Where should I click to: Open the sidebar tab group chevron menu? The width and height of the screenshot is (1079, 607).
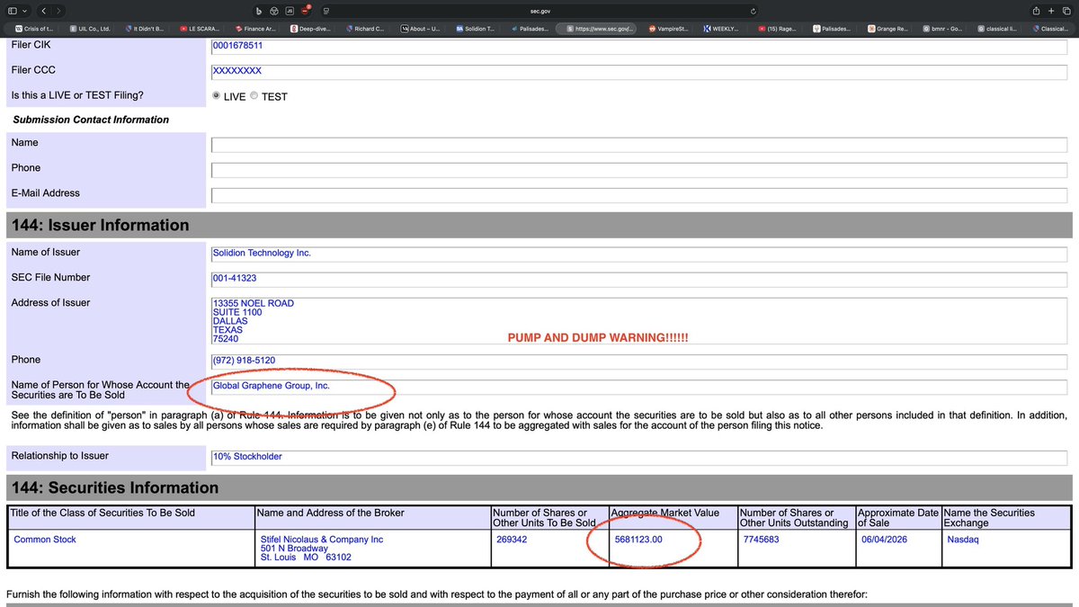click(x=24, y=10)
